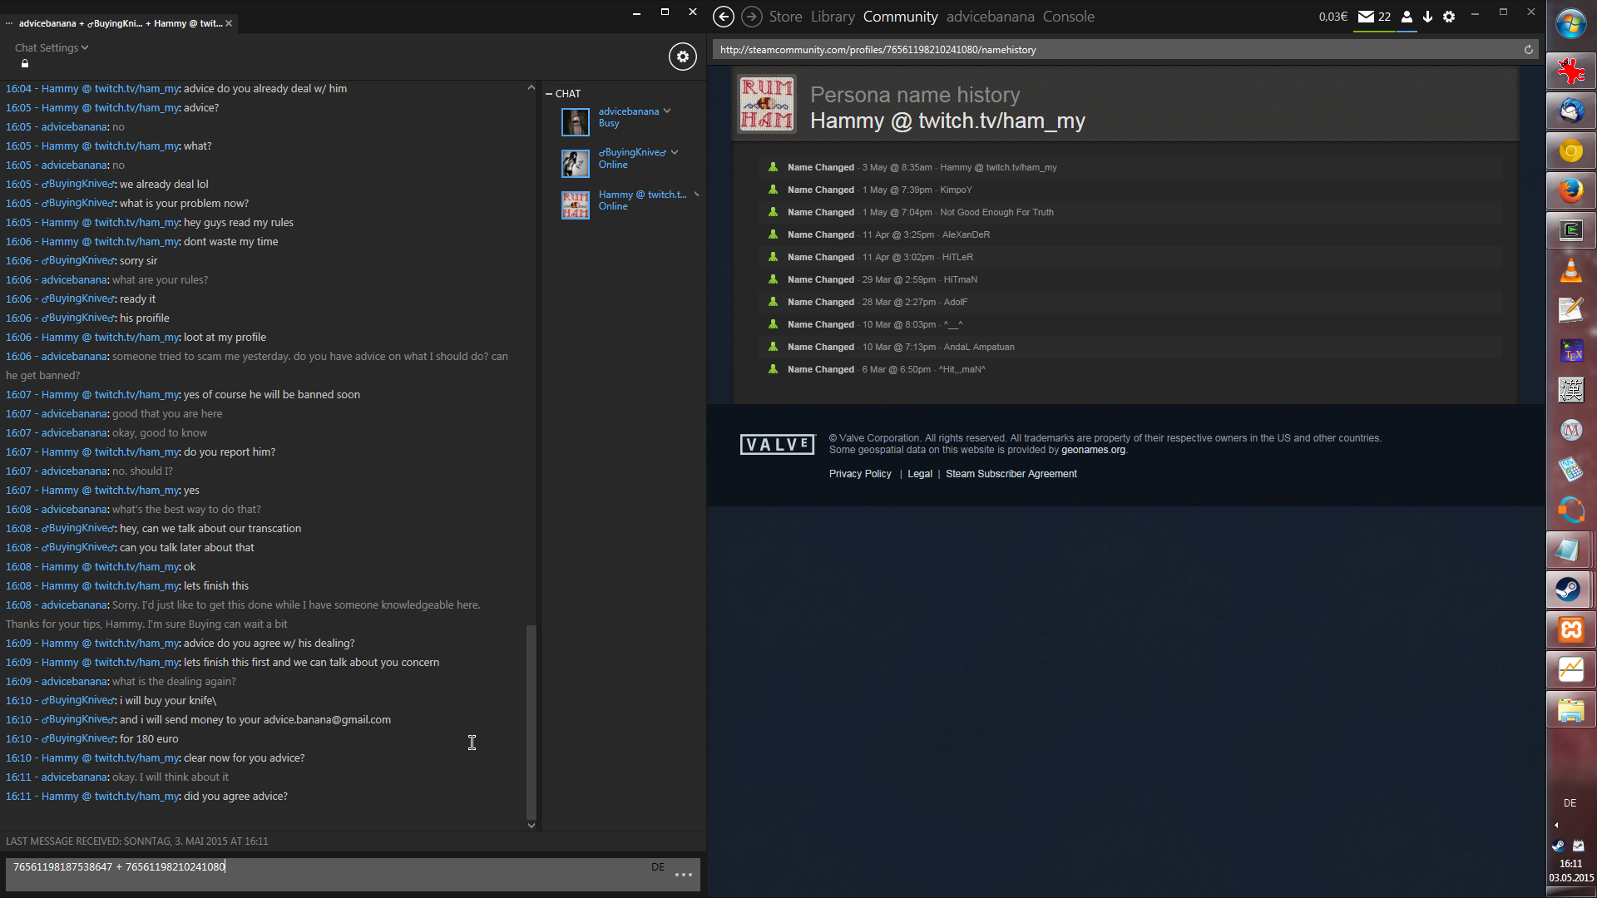Open downloads arrow icon in header
The width and height of the screenshot is (1597, 898).
coord(1427,17)
